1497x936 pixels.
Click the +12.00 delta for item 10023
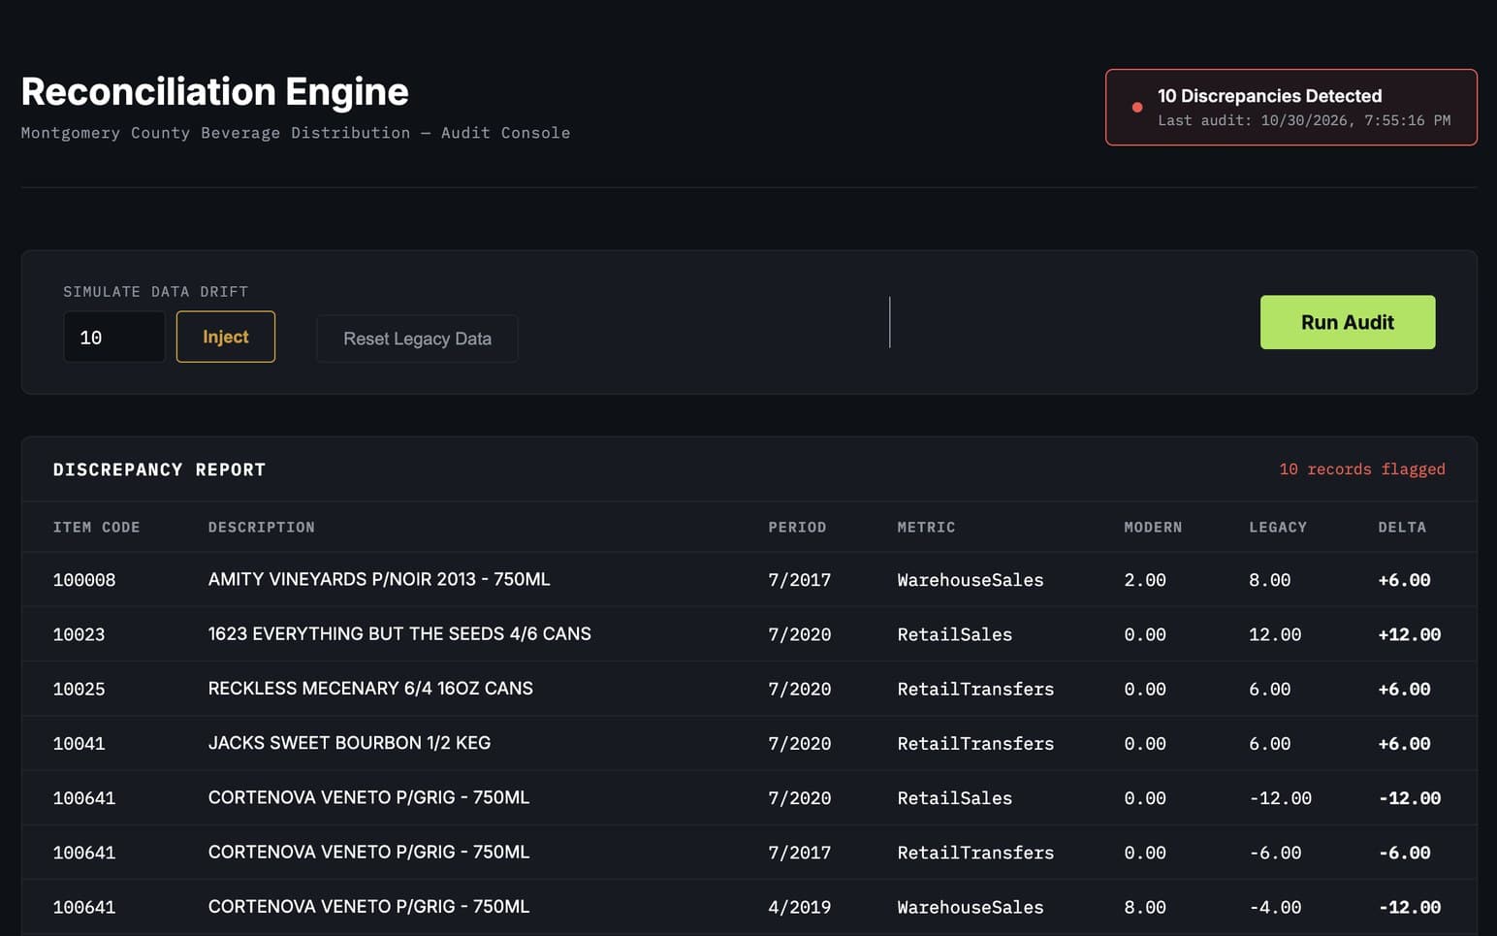coord(1410,634)
